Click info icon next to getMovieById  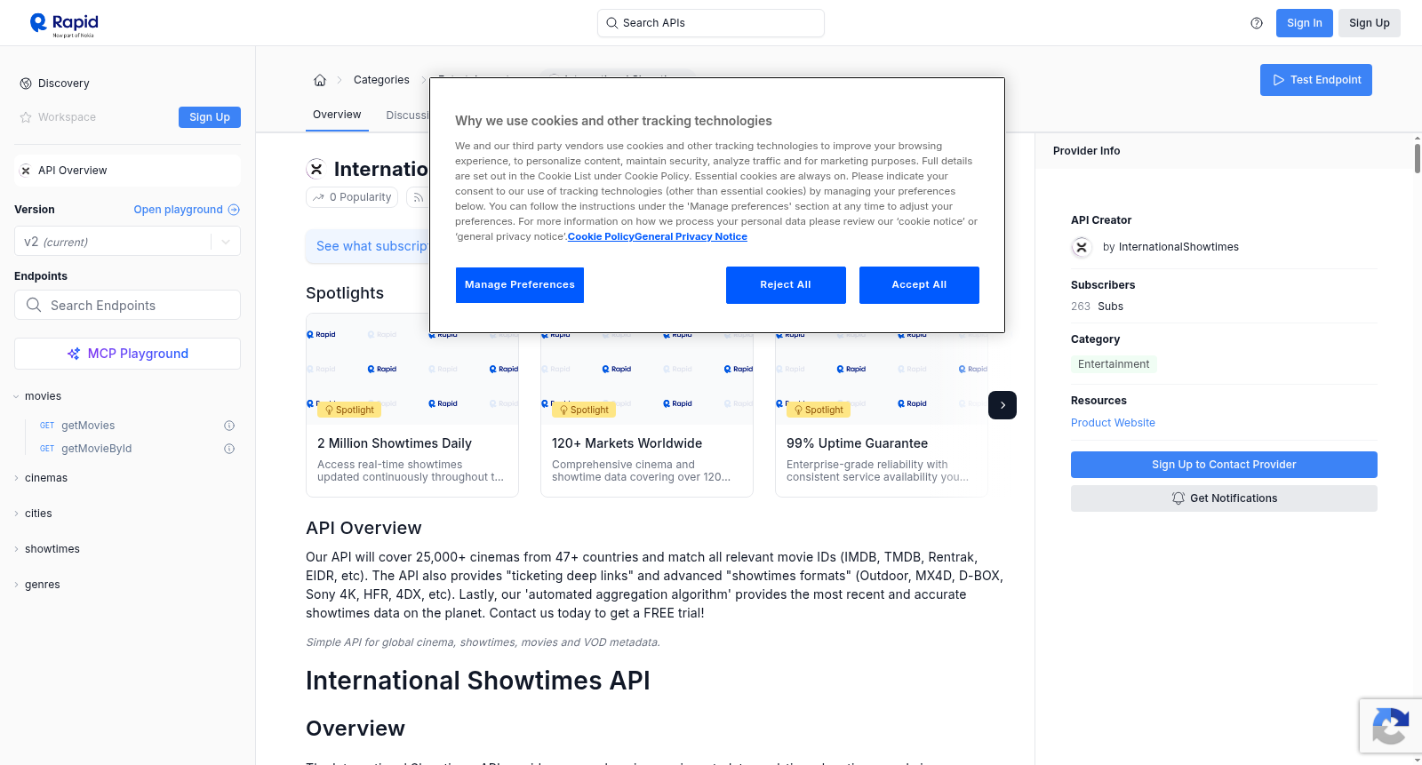tap(229, 449)
